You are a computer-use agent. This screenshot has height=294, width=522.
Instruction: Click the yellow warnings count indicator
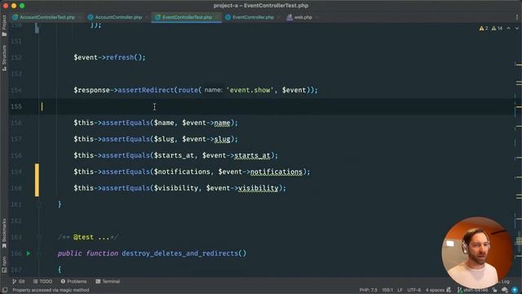pos(484,29)
